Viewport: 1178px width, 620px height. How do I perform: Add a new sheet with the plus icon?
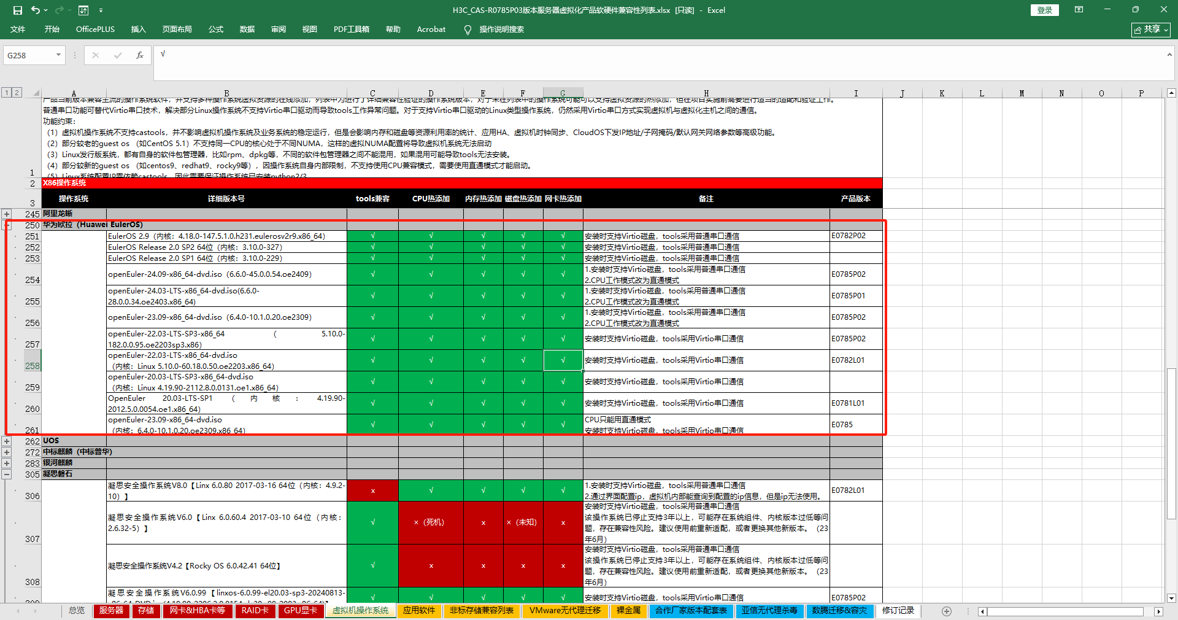click(x=947, y=611)
